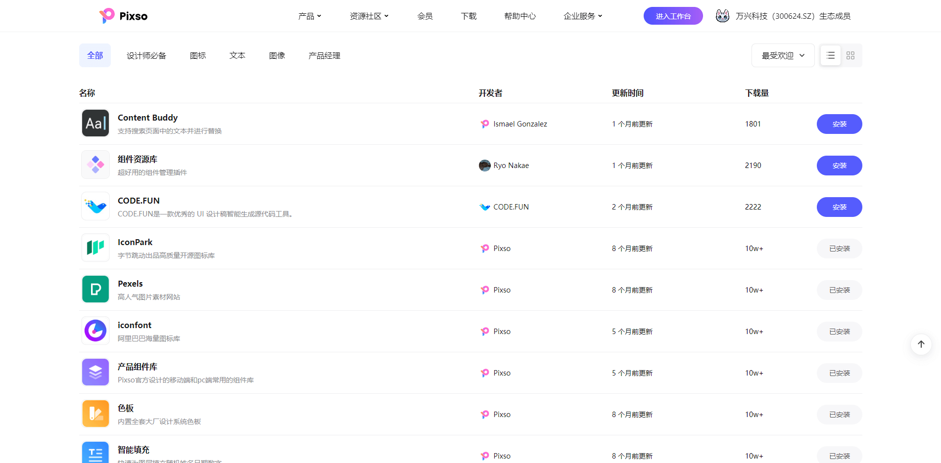This screenshot has height=463, width=941.
Task: Expand the 资源社区 navigation dropdown
Action: (x=369, y=16)
